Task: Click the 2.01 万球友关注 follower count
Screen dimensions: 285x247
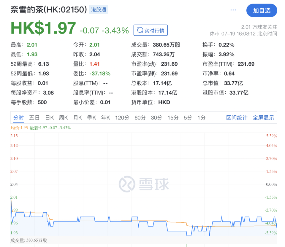Action: coord(259,27)
